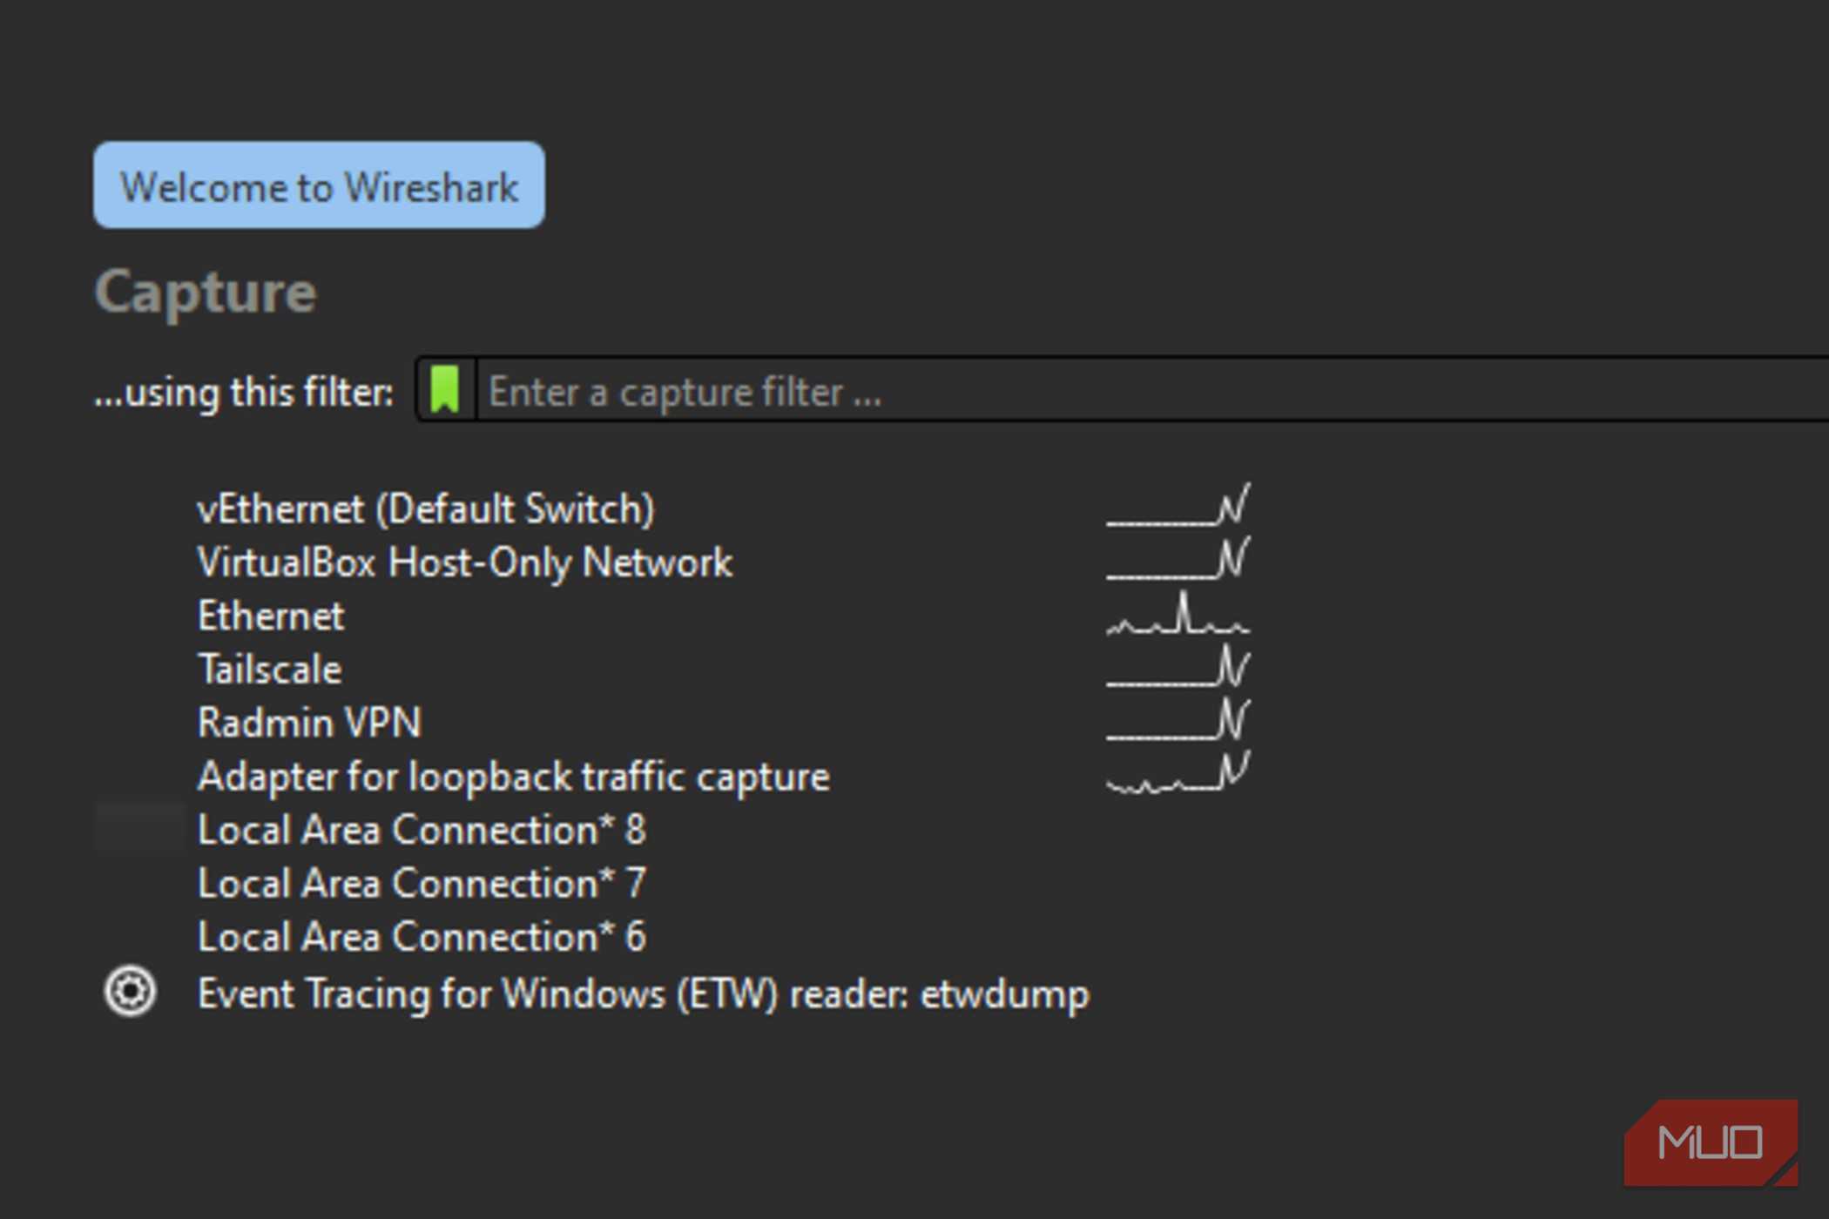Select Local Area Connection* 6
This screenshot has height=1219, width=1829.
(421, 937)
